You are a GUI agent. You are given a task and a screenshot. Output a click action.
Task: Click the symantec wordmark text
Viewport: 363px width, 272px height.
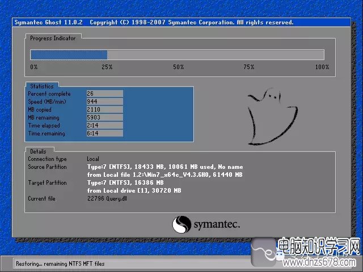[x=217, y=224]
